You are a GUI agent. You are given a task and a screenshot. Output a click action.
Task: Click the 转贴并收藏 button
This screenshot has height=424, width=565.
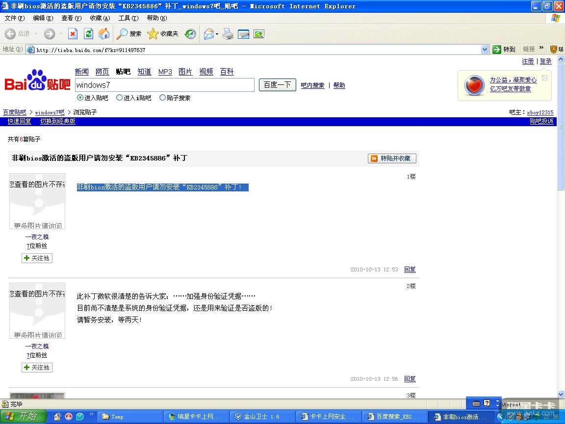tap(392, 159)
